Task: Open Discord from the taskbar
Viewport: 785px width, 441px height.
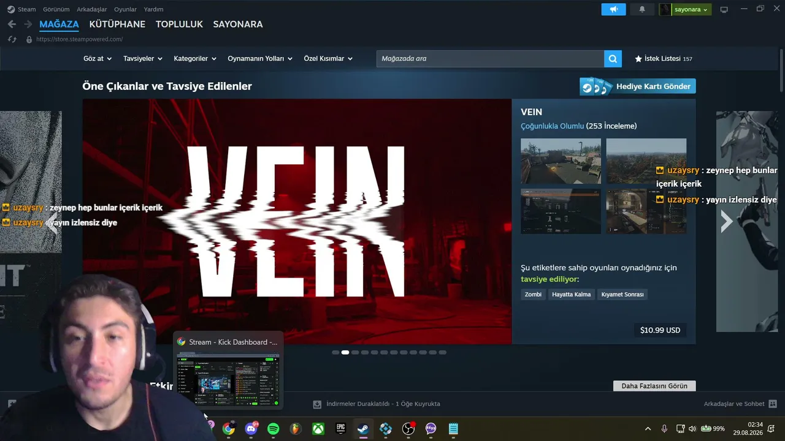Action: [x=251, y=429]
